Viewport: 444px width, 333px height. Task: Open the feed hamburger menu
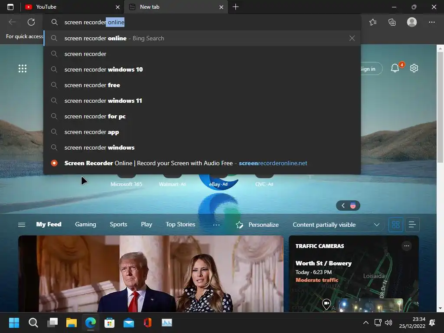pyautogui.click(x=22, y=225)
